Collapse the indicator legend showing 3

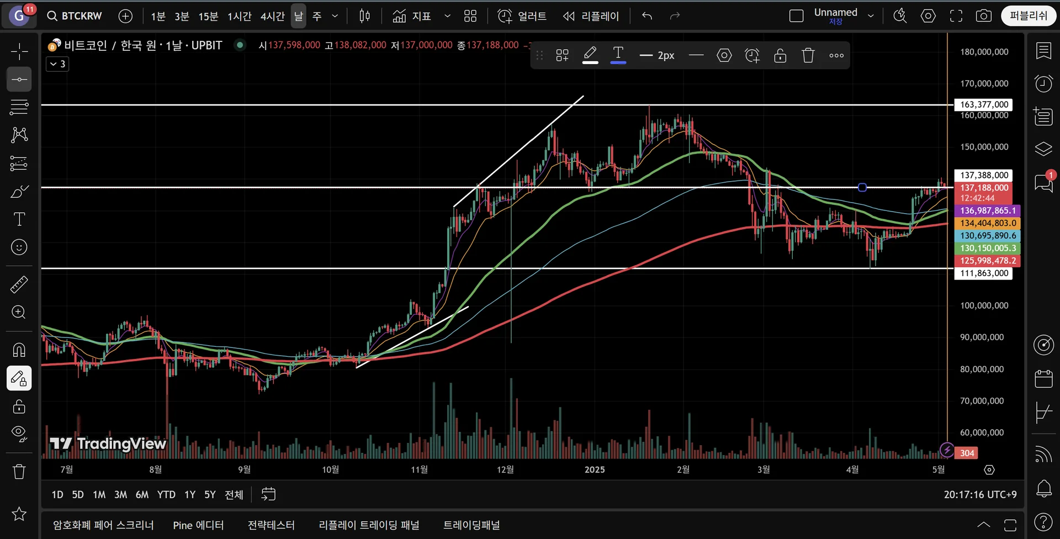57,64
